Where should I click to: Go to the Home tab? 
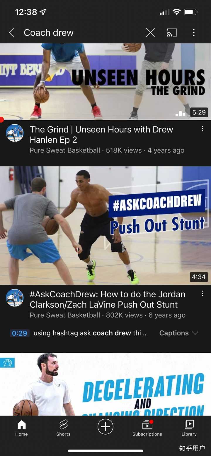coord(21,428)
